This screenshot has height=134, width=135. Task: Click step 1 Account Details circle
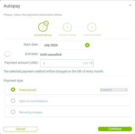pyautogui.click(x=43, y=27)
